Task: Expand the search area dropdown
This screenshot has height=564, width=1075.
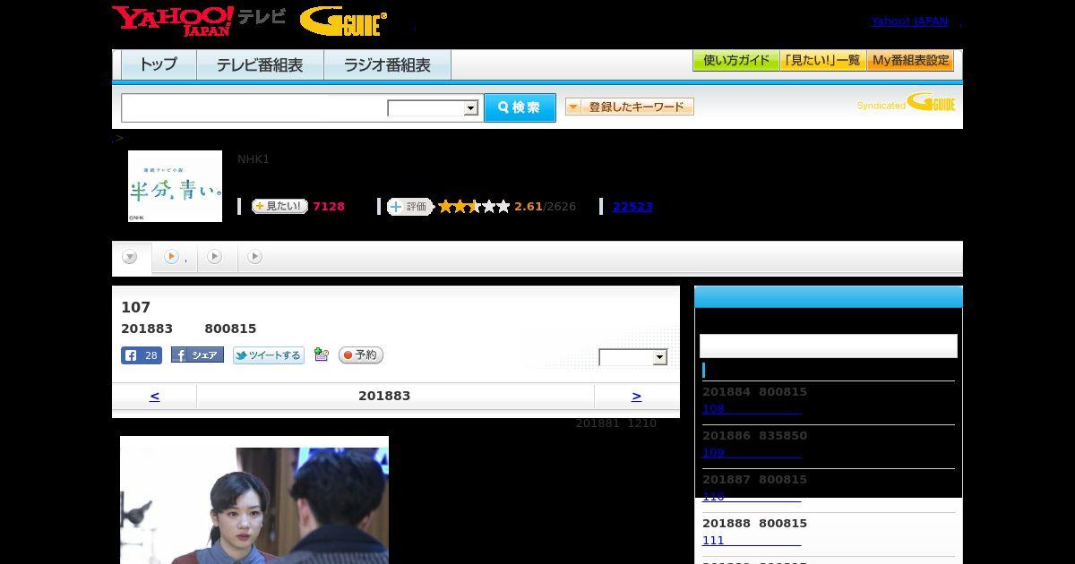Action: click(x=433, y=108)
